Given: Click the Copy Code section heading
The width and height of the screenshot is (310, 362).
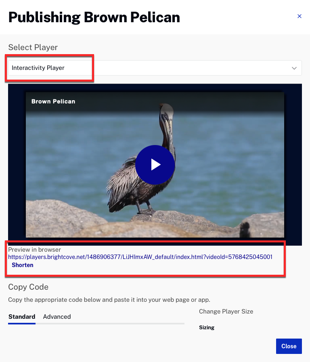Looking at the screenshot, I should (x=28, y=287).
